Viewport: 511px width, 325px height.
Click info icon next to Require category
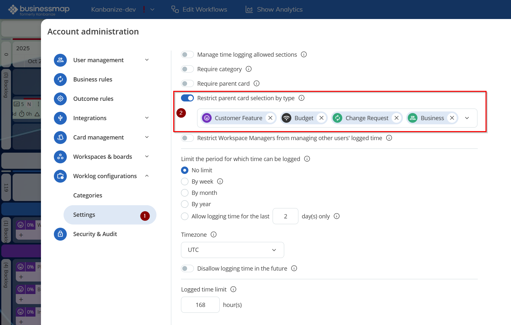point(249,69)
